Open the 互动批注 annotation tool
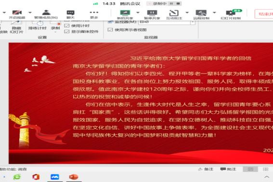273x182 pixels. point(174,14)
